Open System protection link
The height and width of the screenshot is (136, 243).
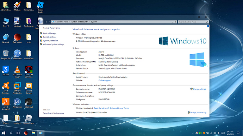coord(50,41)
